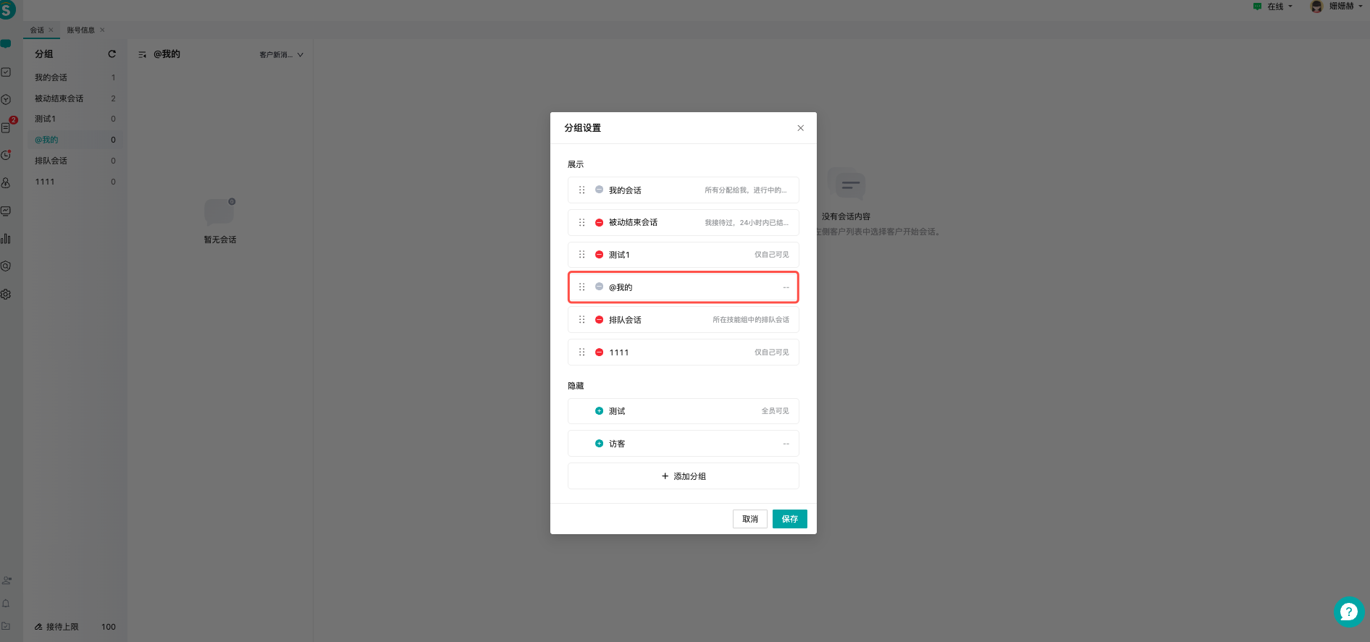Close the 分组设置 dialog

(800, 128)
